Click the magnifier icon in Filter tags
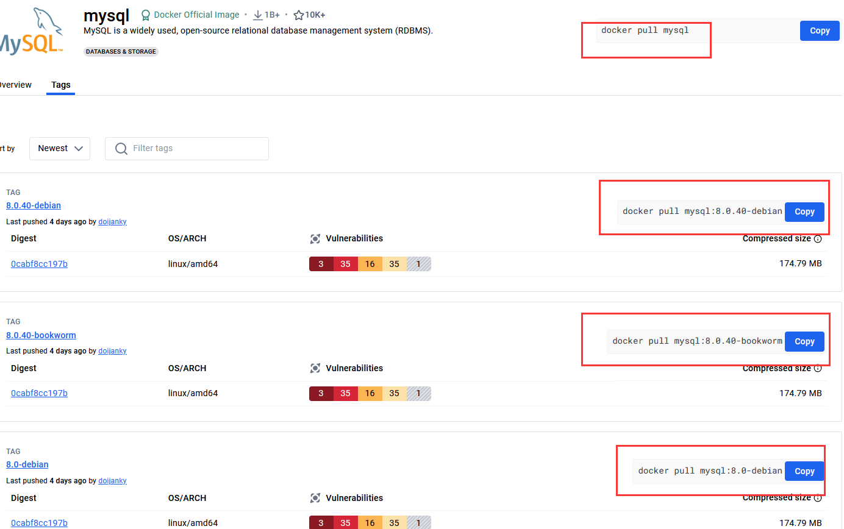Viewport: 844px width, 529px height. 121,149
